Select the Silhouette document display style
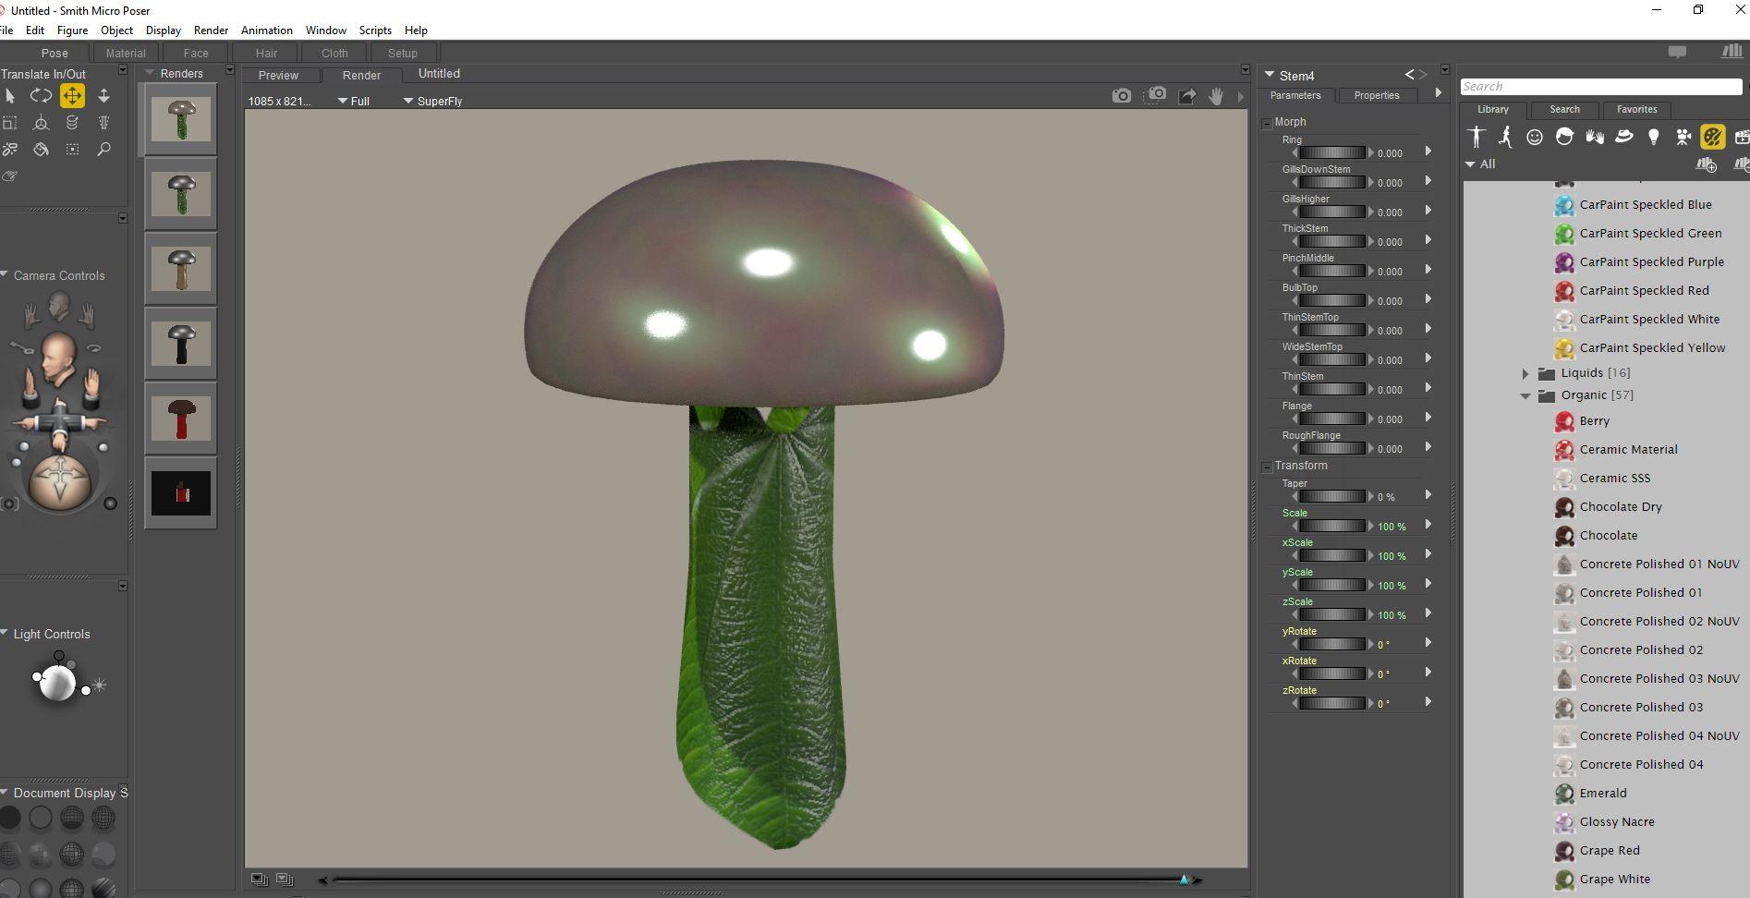 click(10, 818)
